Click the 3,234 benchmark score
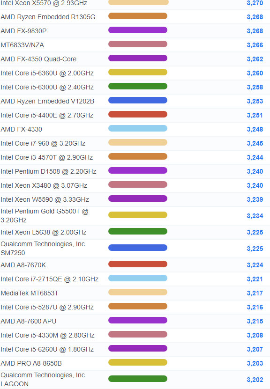Screen dimensions: 270x389 255,216
